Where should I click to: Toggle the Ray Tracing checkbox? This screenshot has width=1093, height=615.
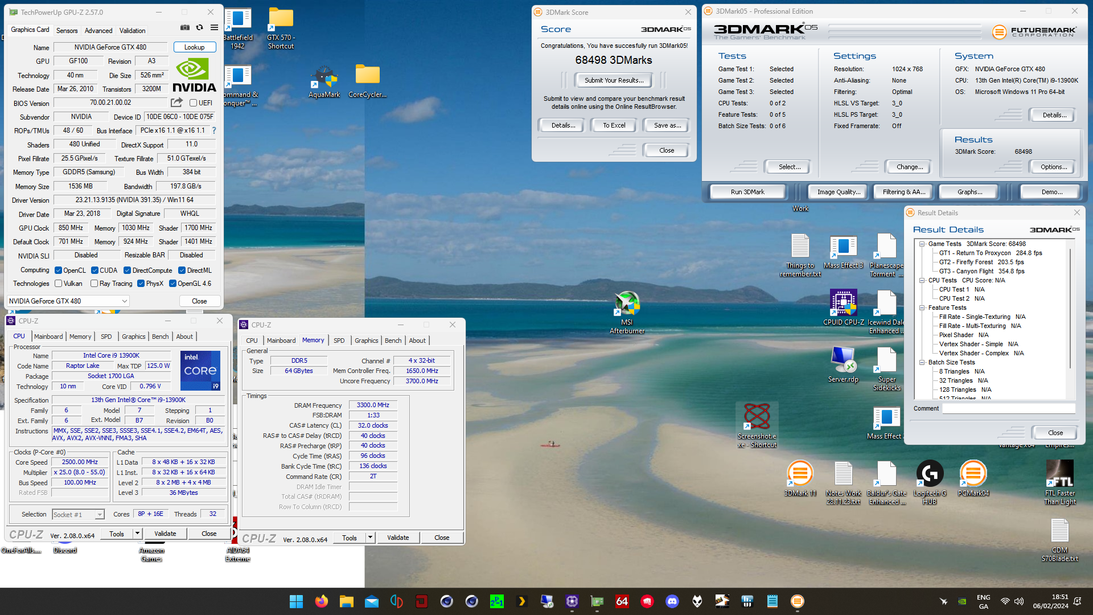[94, 284]
